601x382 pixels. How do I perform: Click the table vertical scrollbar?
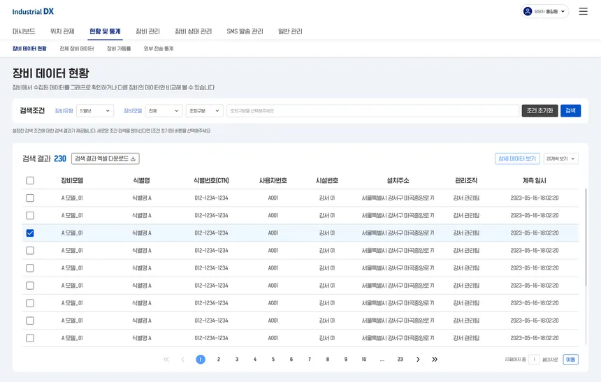(586, 237)
